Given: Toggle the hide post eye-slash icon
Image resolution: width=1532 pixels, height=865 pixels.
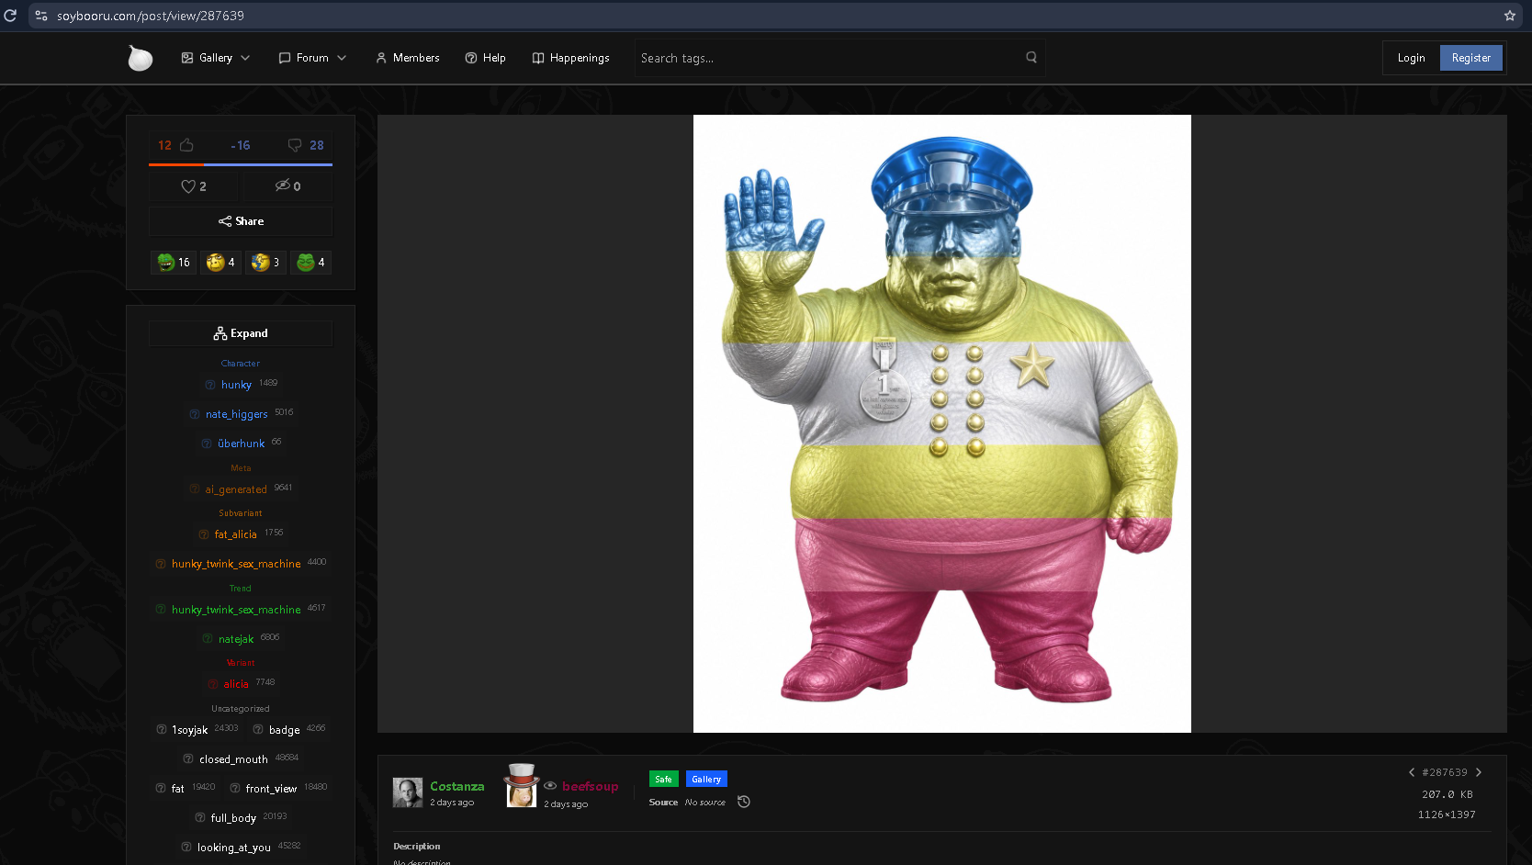Looking at the screenshot, I should coord(282,185).
